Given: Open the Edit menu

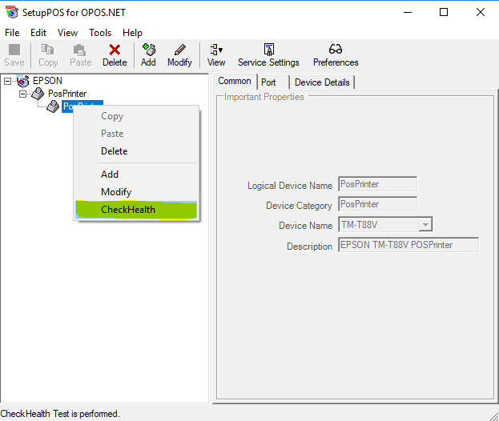Looking at the screenshot, I should [38, 33].
